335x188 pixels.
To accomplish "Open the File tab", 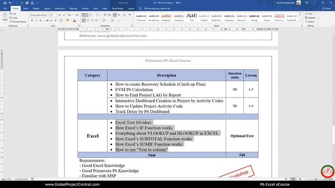I will click(5, 8).
